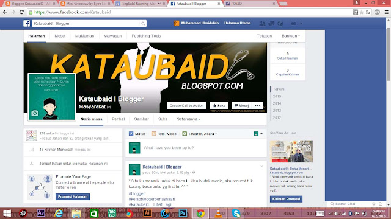The height and width of the screenshot is (219, 391).
Task: Open VLC media player from the taskbar
Action: pos(218,214)
